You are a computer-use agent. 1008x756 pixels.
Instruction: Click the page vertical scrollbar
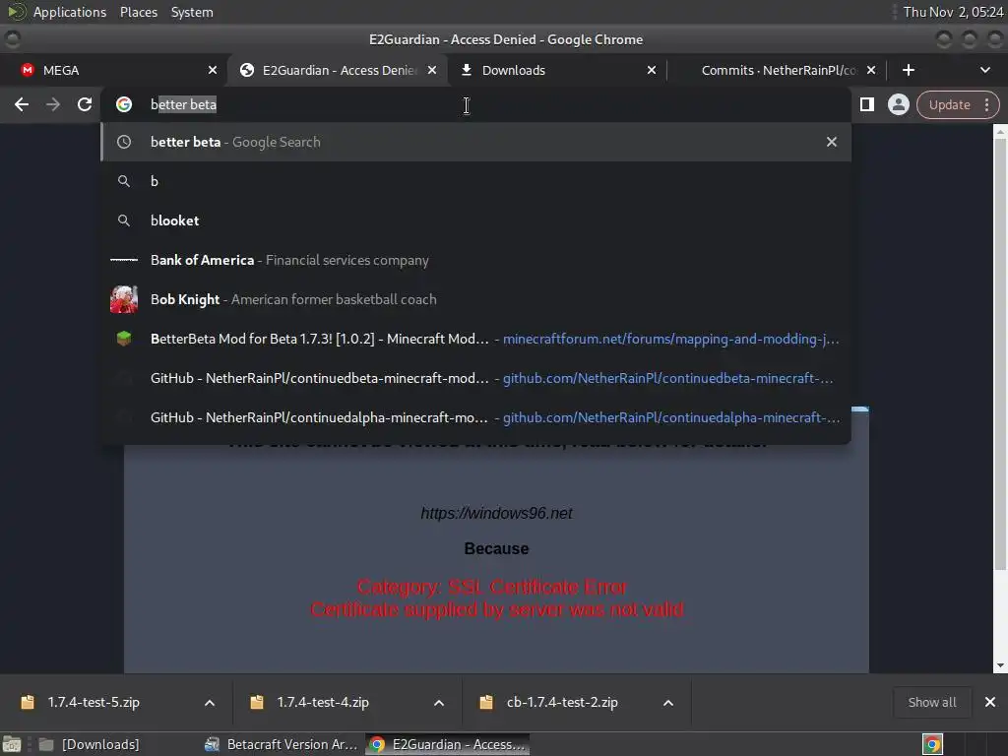1000,353
